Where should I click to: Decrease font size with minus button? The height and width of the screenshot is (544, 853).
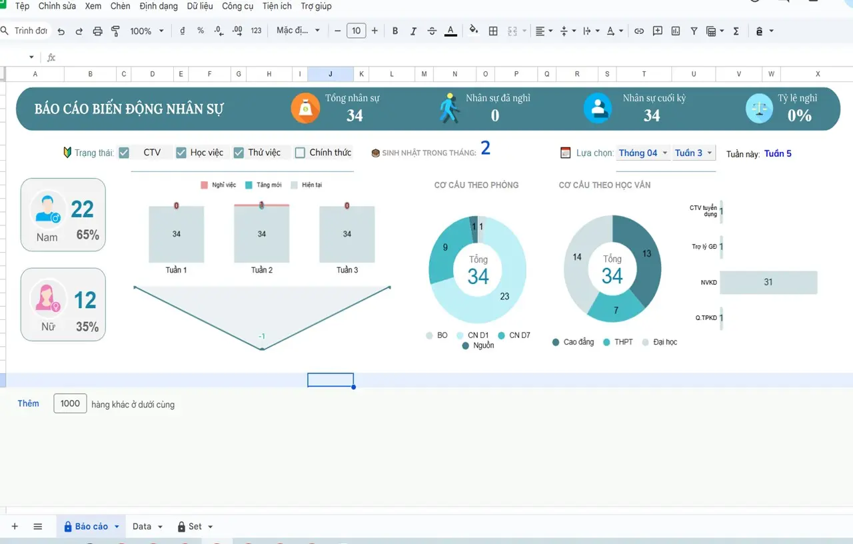[x=338, y=31]
